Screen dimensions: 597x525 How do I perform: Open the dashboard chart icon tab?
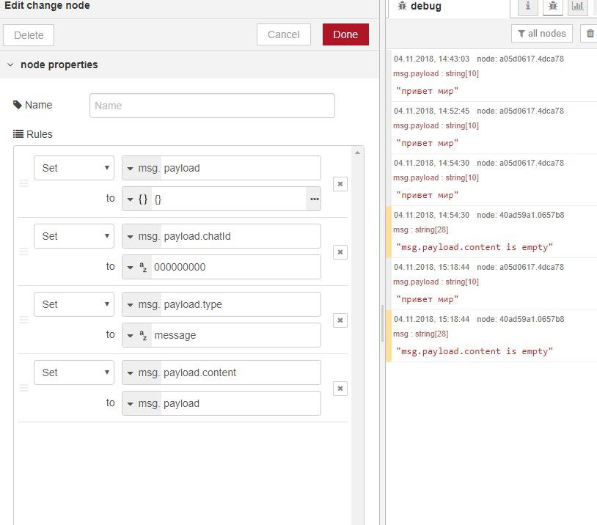pos(578,7)
